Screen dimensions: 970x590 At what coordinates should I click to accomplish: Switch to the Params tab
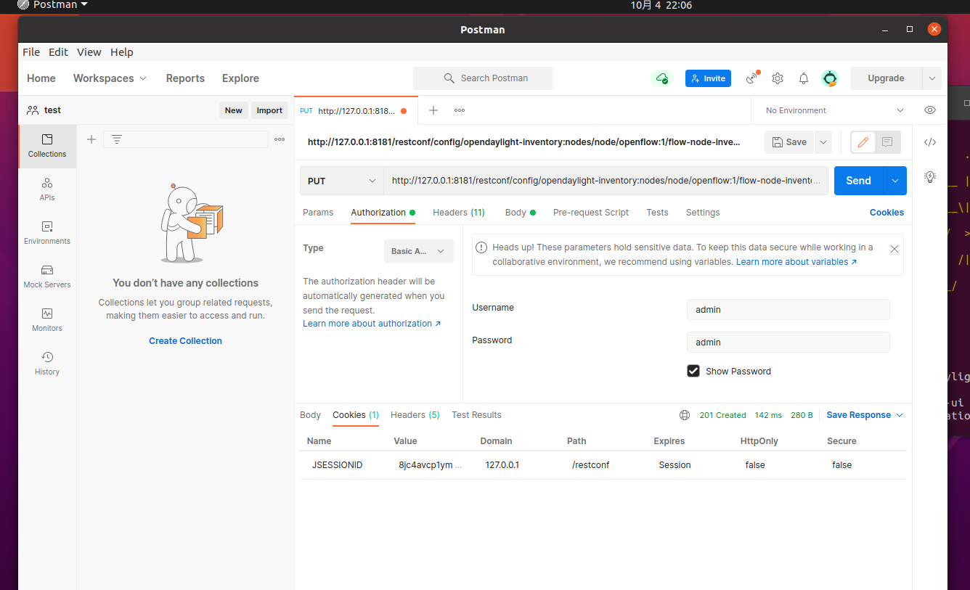tap(318, 213)
